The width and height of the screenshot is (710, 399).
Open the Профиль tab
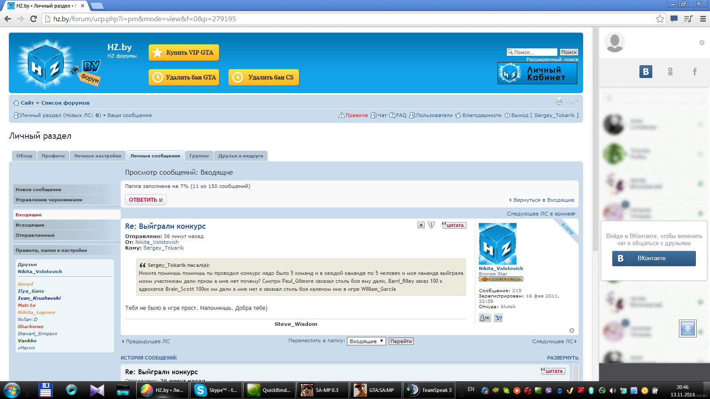tap(53, 156)
